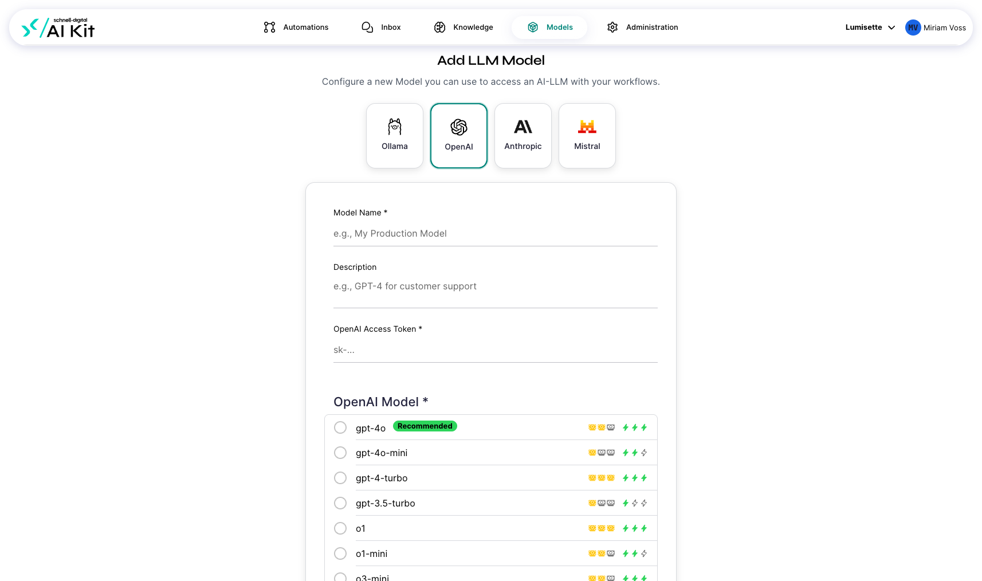
Task: Click the Automations nav icon
Action: 269,27
